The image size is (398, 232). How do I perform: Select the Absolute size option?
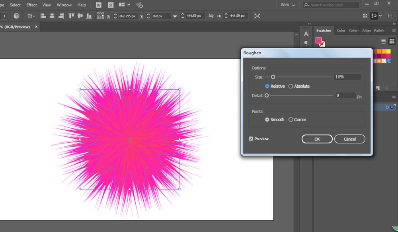click(291, 86)
